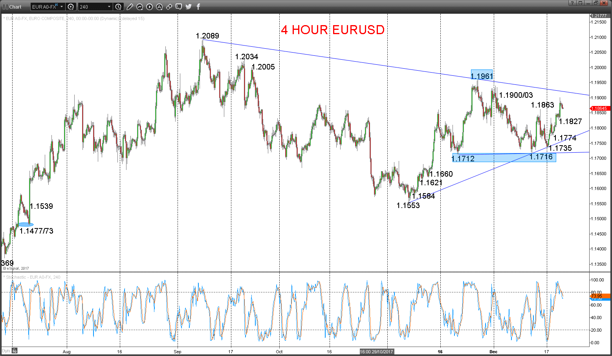Open the studies/indicators chart icon
The height and width of the screenshot is (356, 612).
[x=140, y=7]
